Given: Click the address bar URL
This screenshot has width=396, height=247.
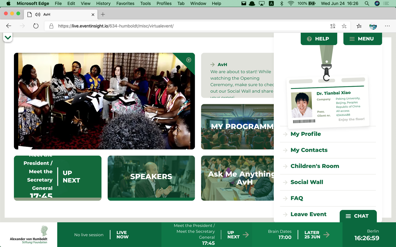Looking at the screenshot, I should [116, 26].
